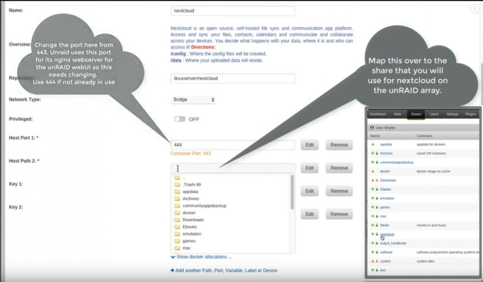Click Edit for Host Path 2
This screenshot has width=483, height=282.
pos(310,168)
